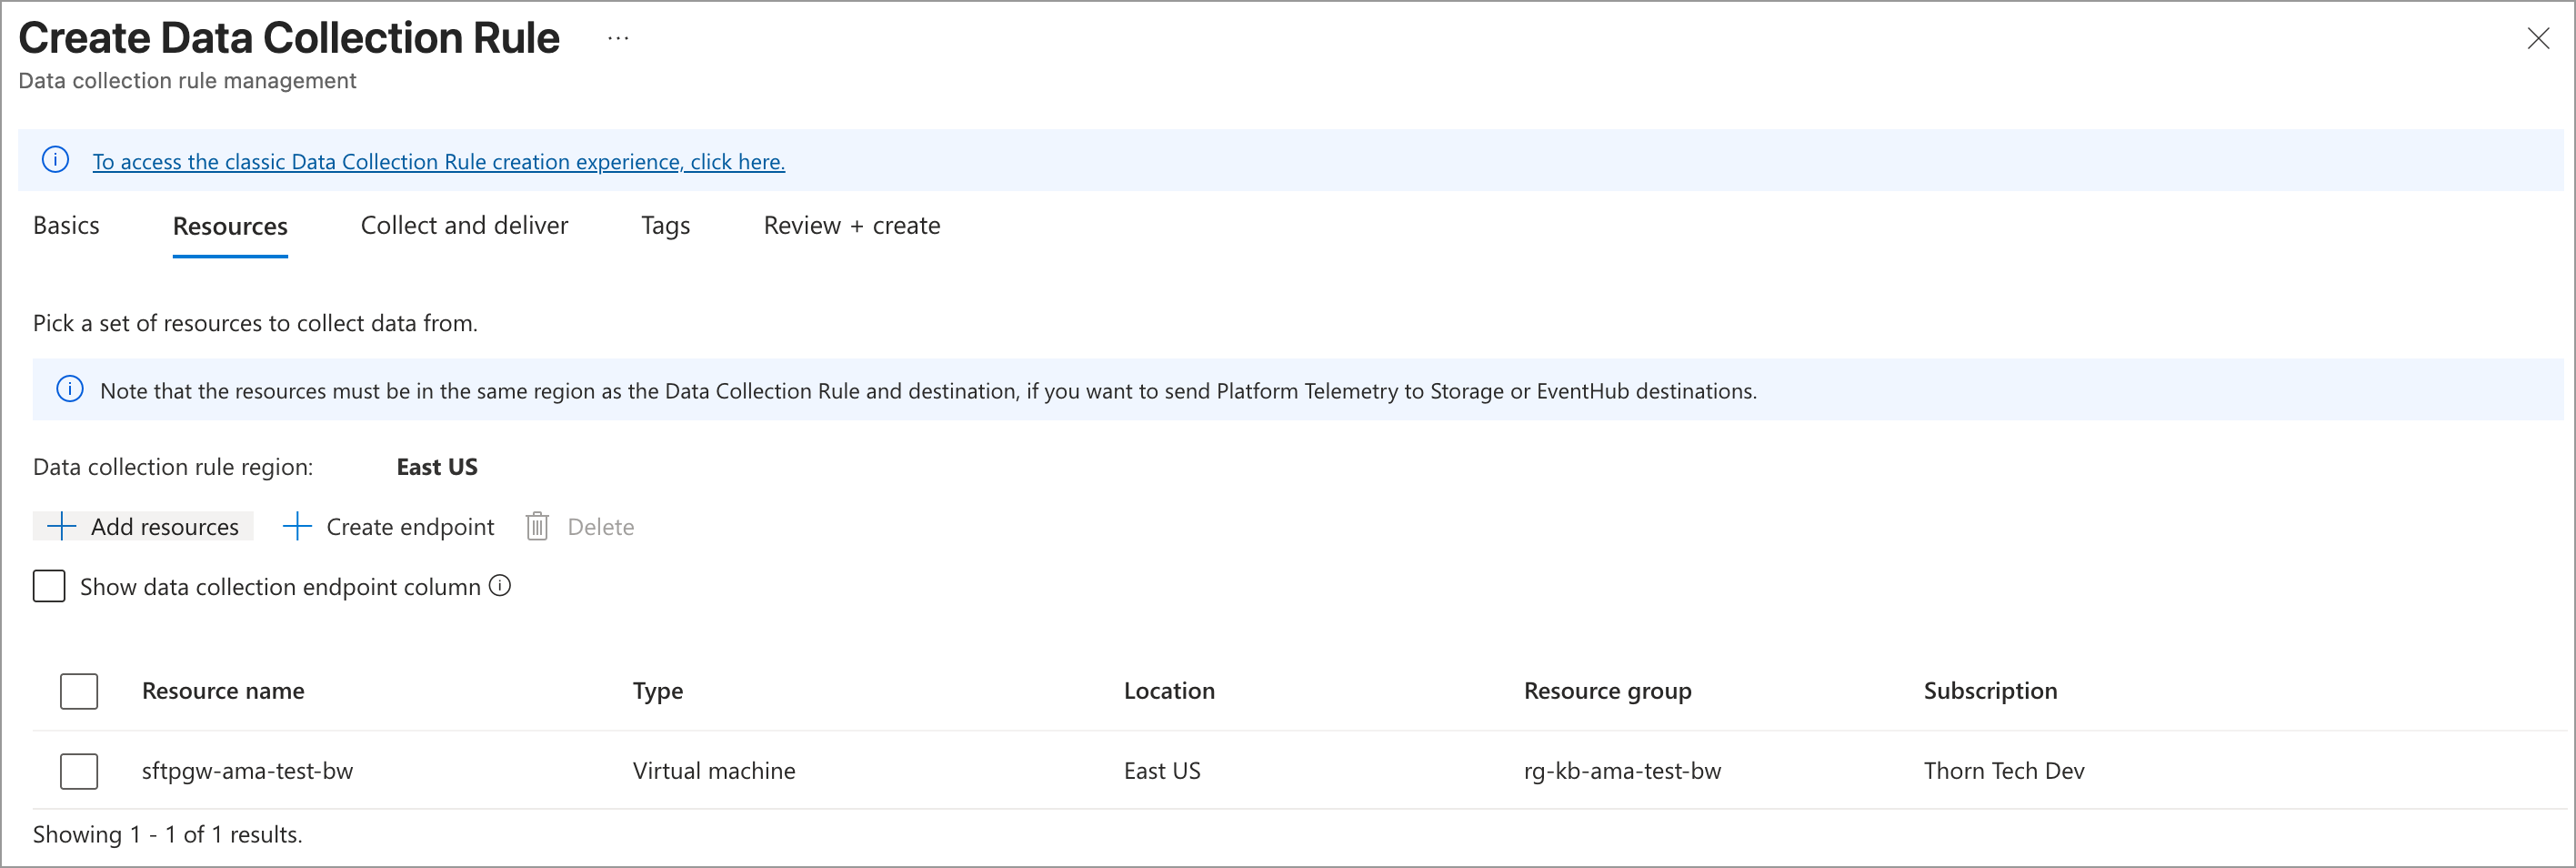Screen dimensions: 2576x868
Task: Click the Resource group column header
Action: tap(1607, 691)
